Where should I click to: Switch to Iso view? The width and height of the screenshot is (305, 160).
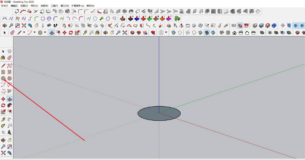[x=222, y=33]
